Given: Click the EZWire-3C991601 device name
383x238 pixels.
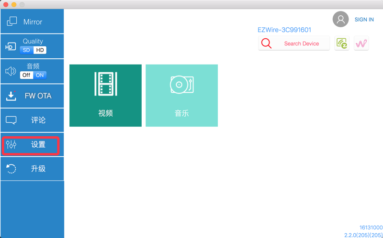Looking at the screenshot, I should tap(284, 30).
